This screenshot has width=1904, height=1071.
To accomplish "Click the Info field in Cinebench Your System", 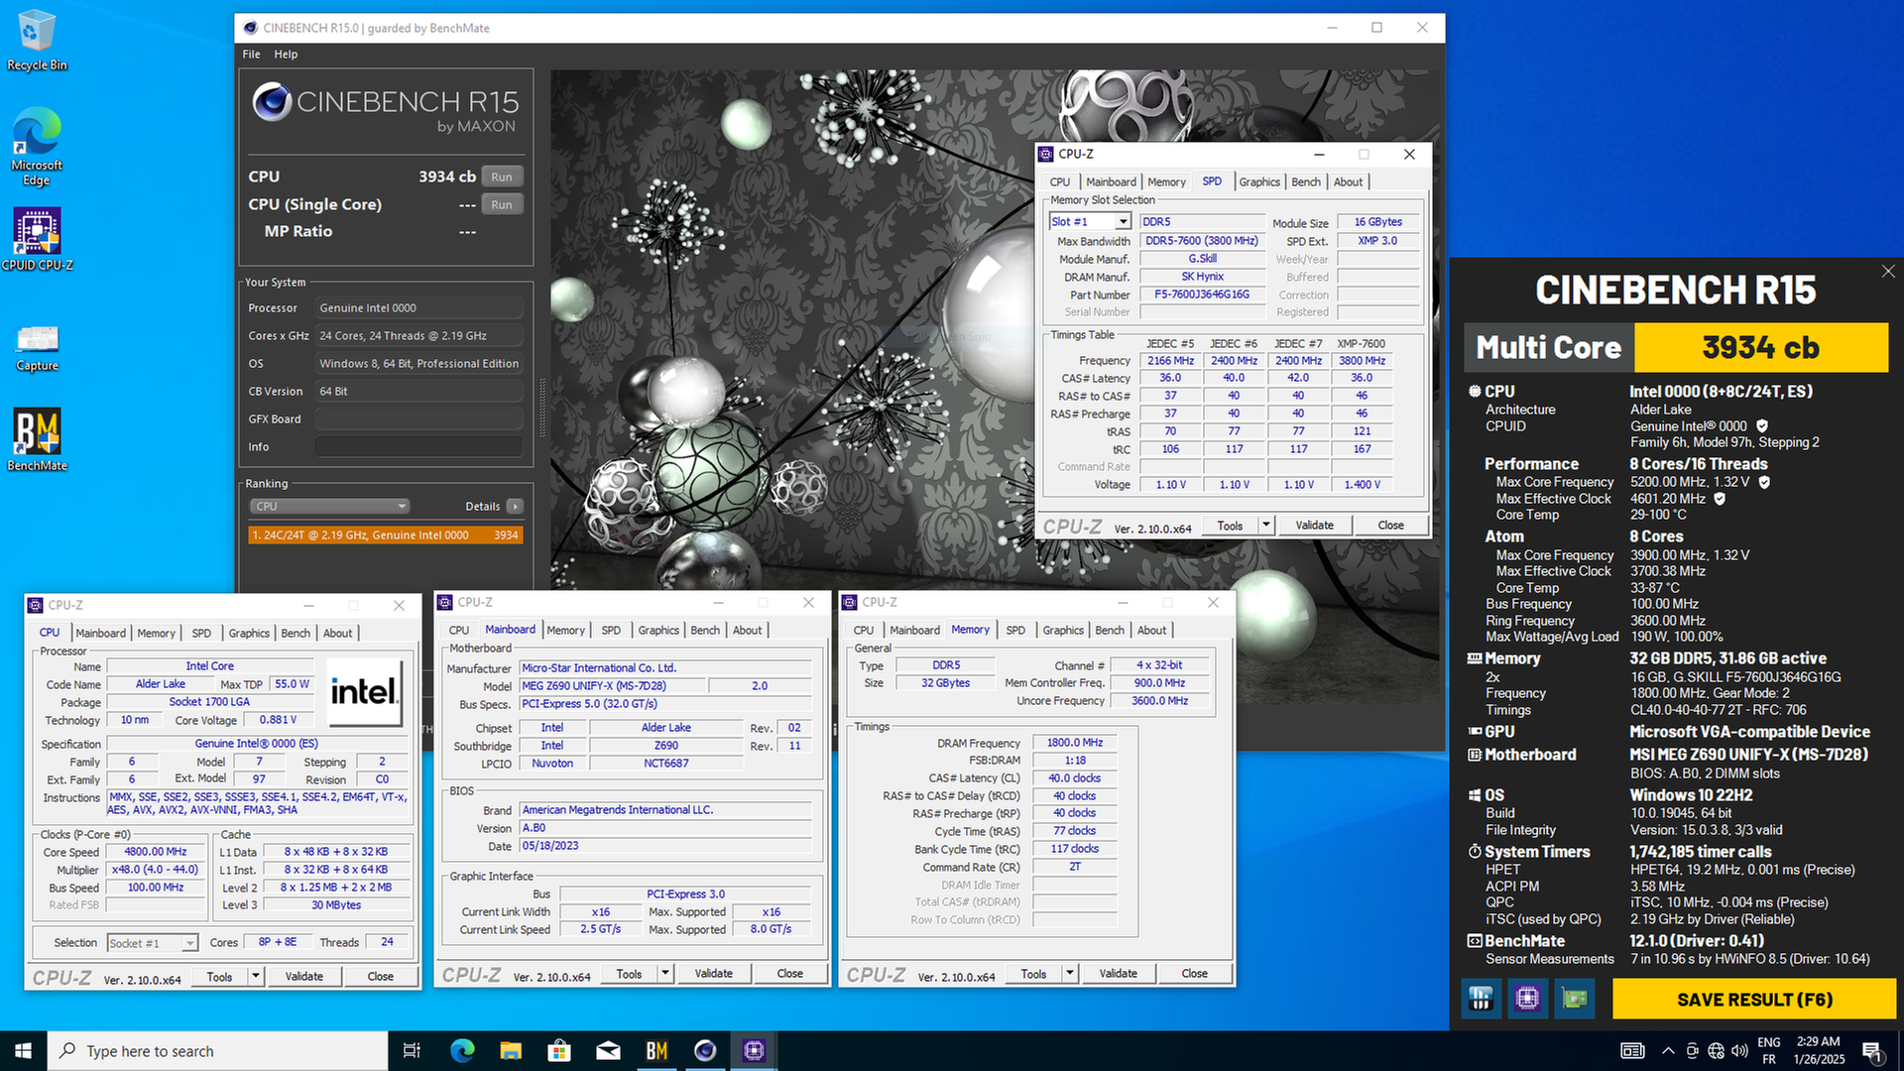I will [x=418, y=446].
